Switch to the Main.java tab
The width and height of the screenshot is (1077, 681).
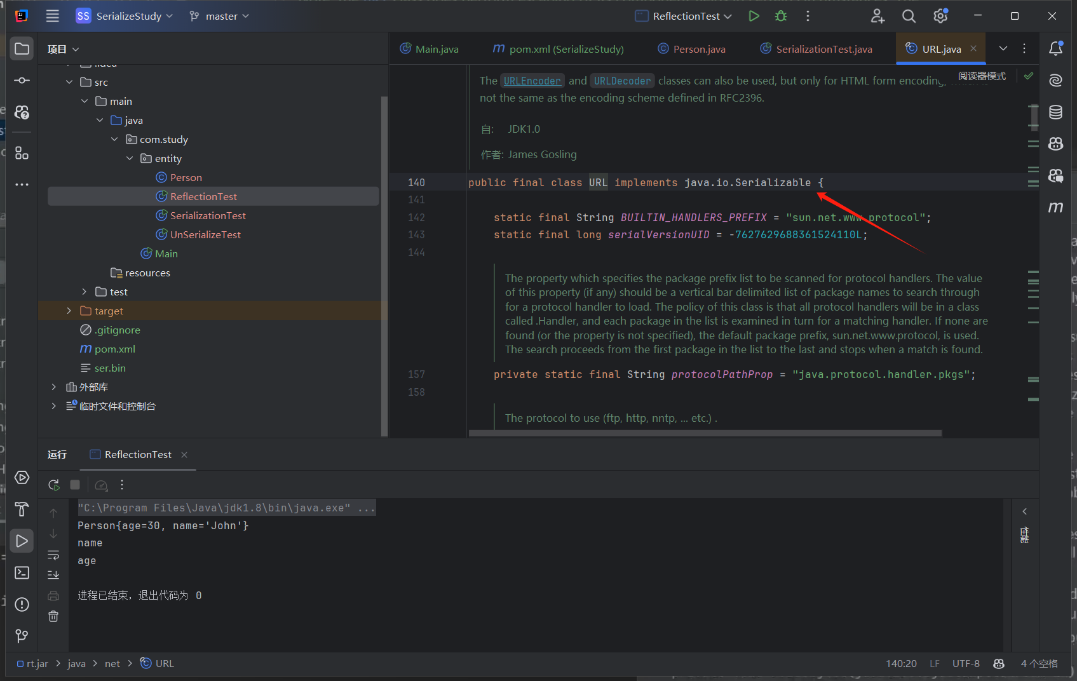coord(429,49)
